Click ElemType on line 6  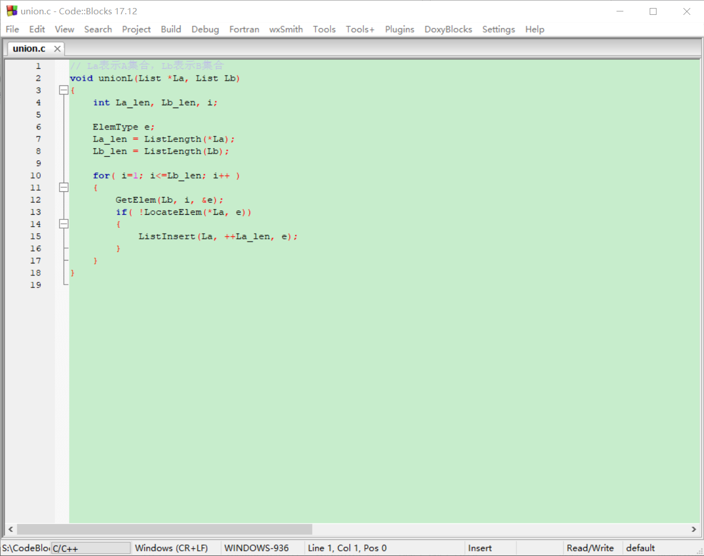point(116,127)
